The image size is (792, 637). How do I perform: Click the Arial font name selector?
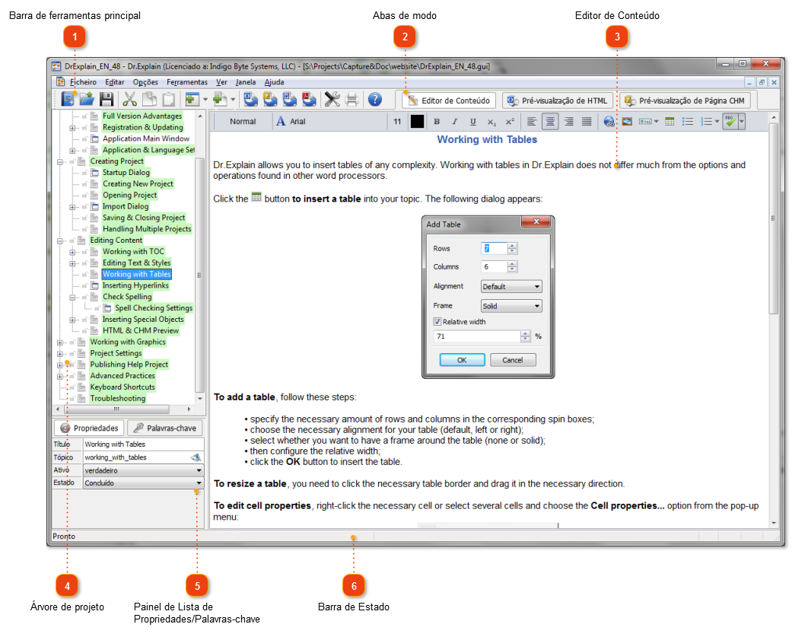click(x=330, y=122)
